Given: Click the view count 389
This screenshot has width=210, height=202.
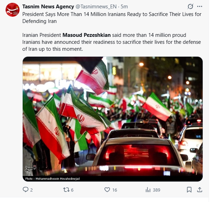Looking at the screenshot, I should pyautogui.click(x=157, y=190).
